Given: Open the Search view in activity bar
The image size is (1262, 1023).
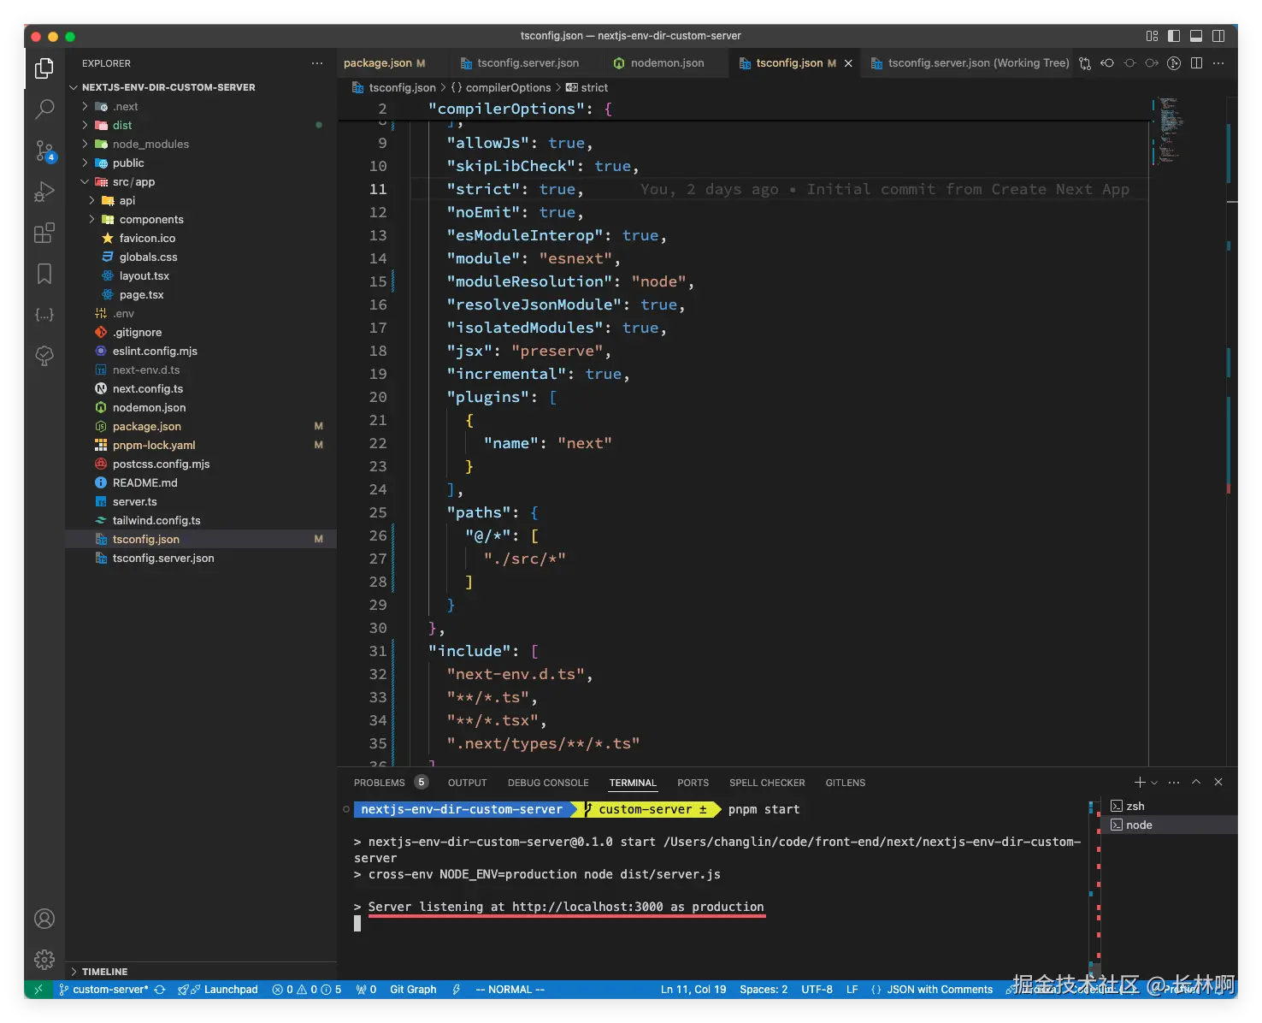Looking at the screenshot, I should [x=44, y=109].
